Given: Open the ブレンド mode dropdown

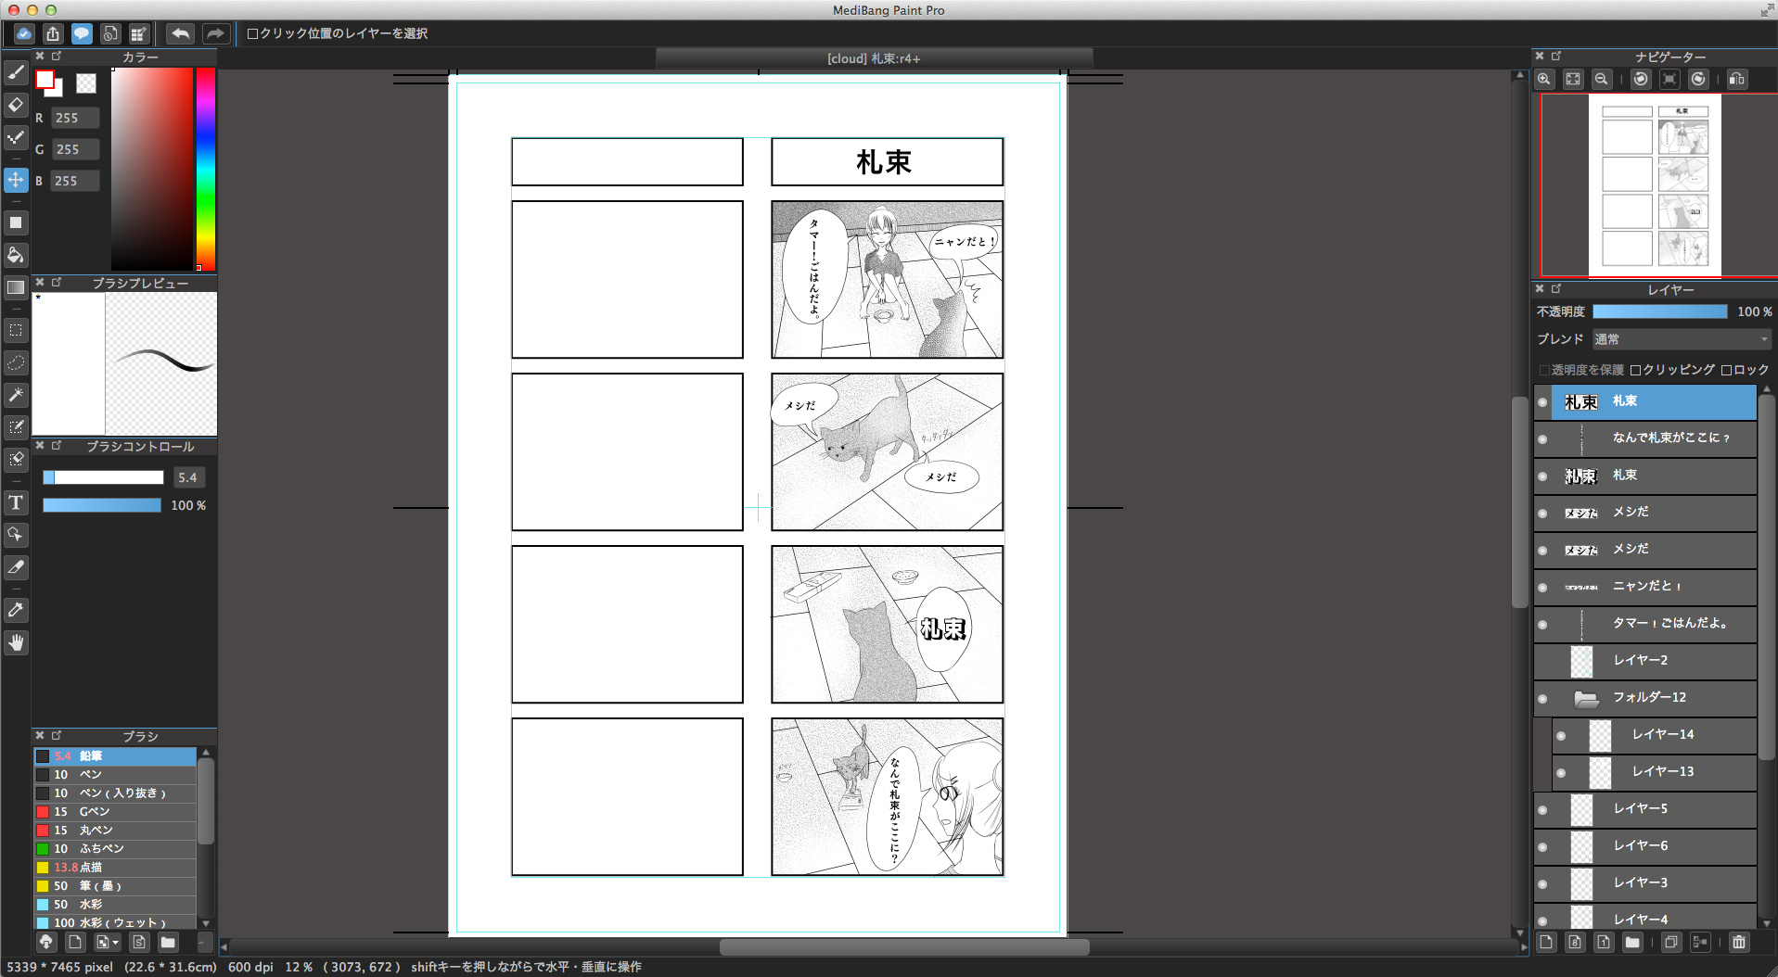Looking at the screenshot, I should (x=1682, y=339).
